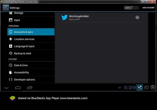
Task: Open Language & input settings
Action: coord(31,46)
